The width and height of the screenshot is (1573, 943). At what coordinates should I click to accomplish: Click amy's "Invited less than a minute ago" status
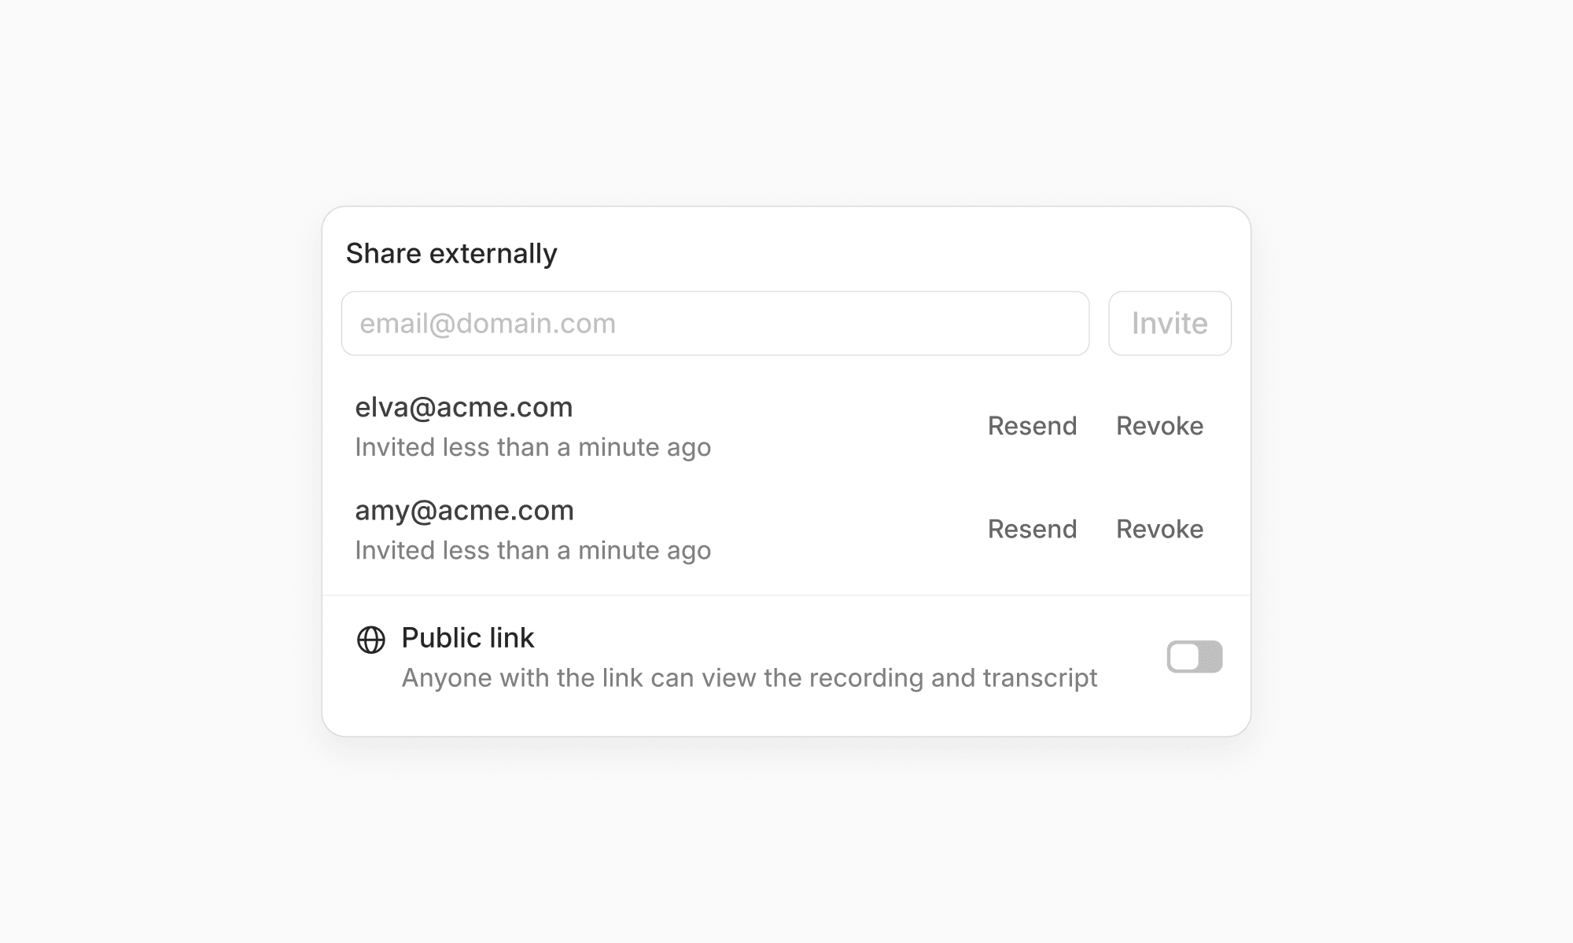pyautogui.click(x=533, y=550)
